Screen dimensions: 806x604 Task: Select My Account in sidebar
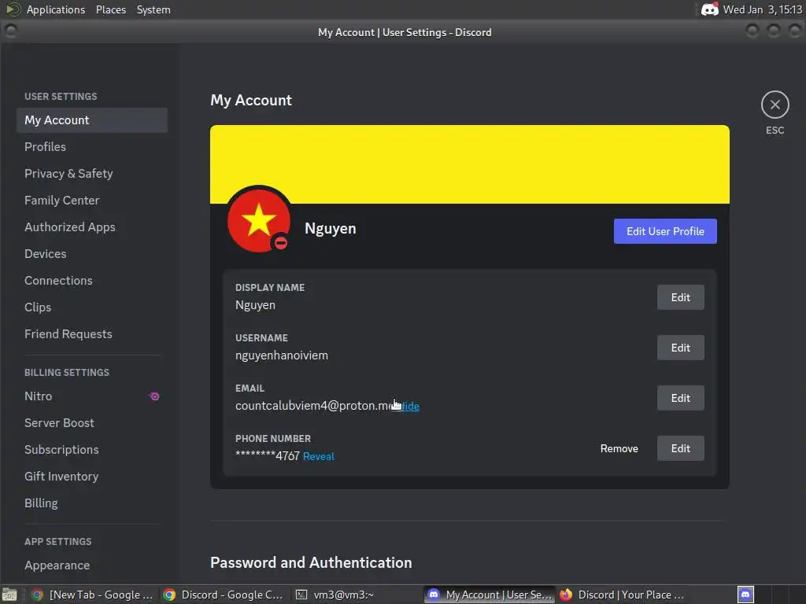tap(92, 120)
